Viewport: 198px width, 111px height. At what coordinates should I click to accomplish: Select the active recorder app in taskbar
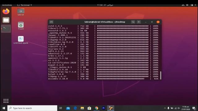[111, 108]
